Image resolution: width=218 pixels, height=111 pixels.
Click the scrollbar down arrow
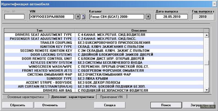(x=207, y=90)
